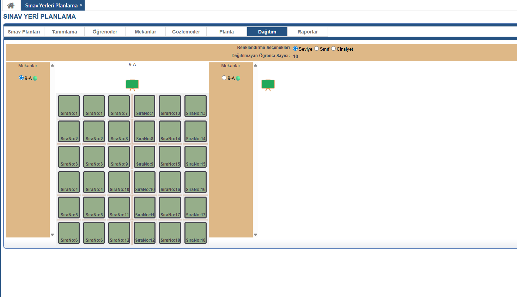Viewport: 517px width, 297px height.
Task: Click the chalkboard icon in the empty right panel
Action: point(268,85)
